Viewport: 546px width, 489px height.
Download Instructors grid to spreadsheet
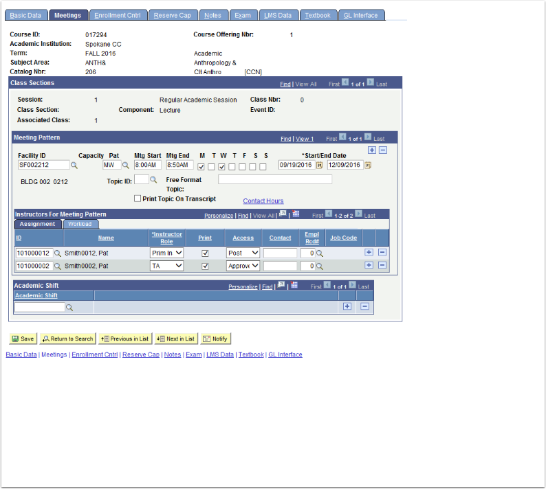[296, 214]
